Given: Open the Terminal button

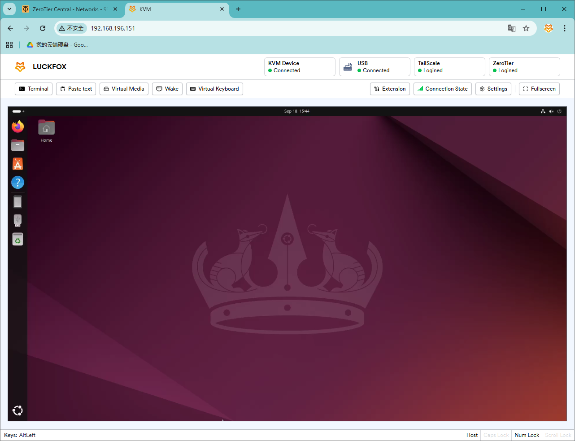Looking at the screenshot, I should (34, 89).
